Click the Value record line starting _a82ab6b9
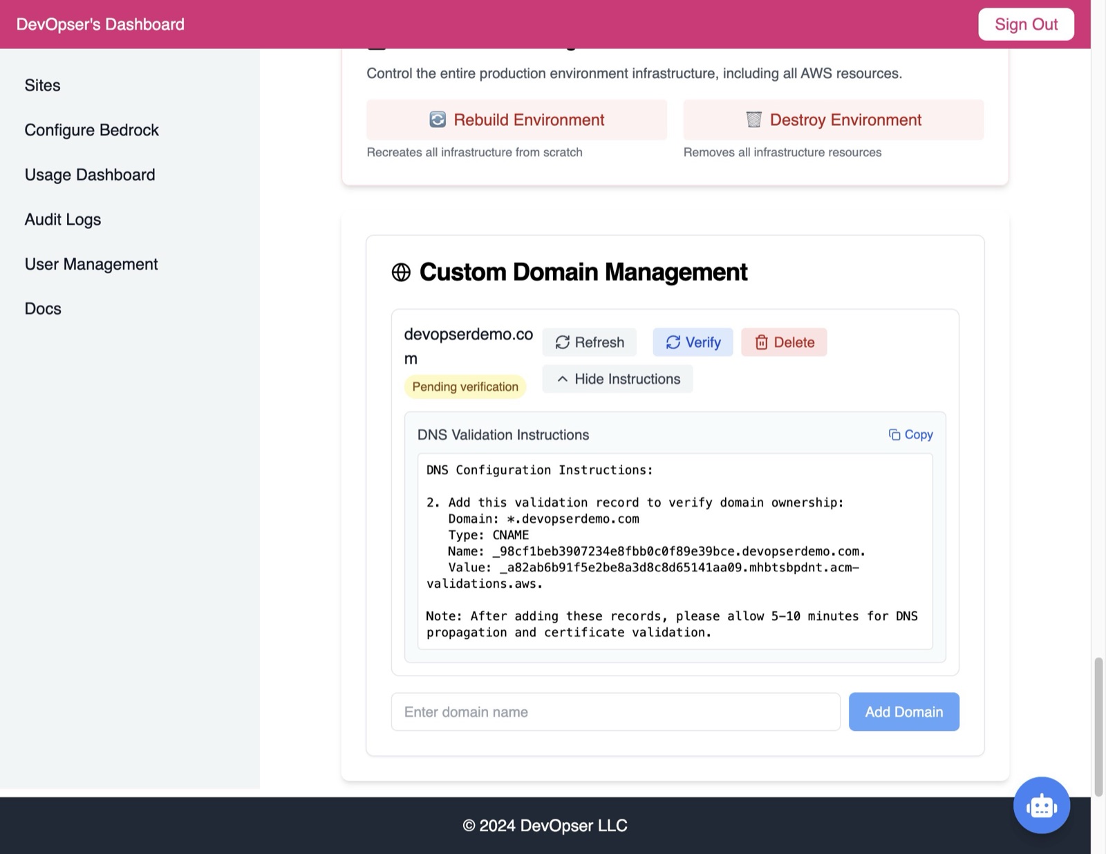Viewport: 1106px width, 854px height. (x=643, y=575)
